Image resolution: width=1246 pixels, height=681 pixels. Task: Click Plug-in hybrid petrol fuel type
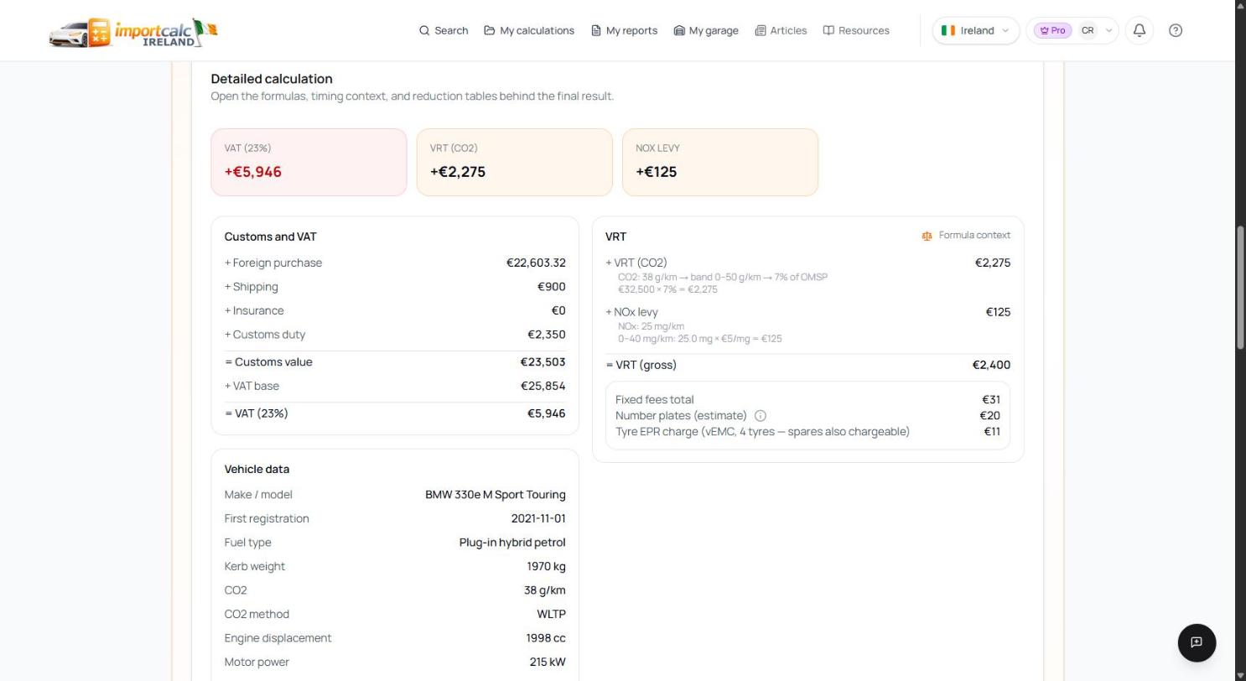[x=512, y=543]
